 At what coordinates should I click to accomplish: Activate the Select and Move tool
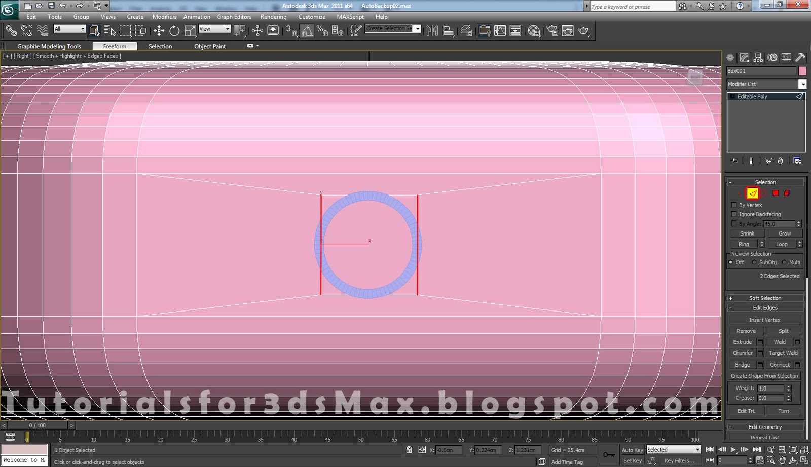[x=159, y=30]
